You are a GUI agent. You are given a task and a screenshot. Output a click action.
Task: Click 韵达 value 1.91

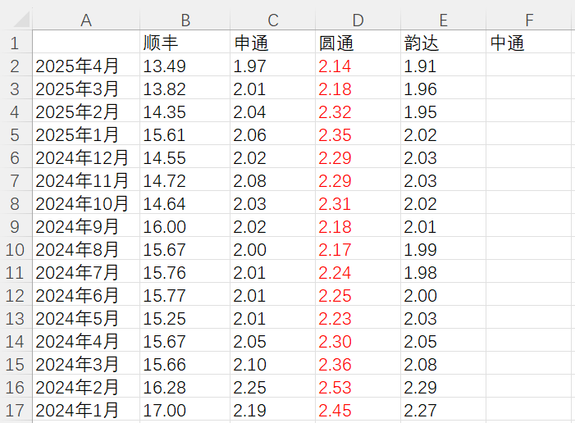(444, 66)
